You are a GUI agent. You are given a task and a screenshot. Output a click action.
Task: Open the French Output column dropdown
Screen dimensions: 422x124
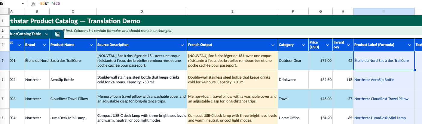coord(273,45)
